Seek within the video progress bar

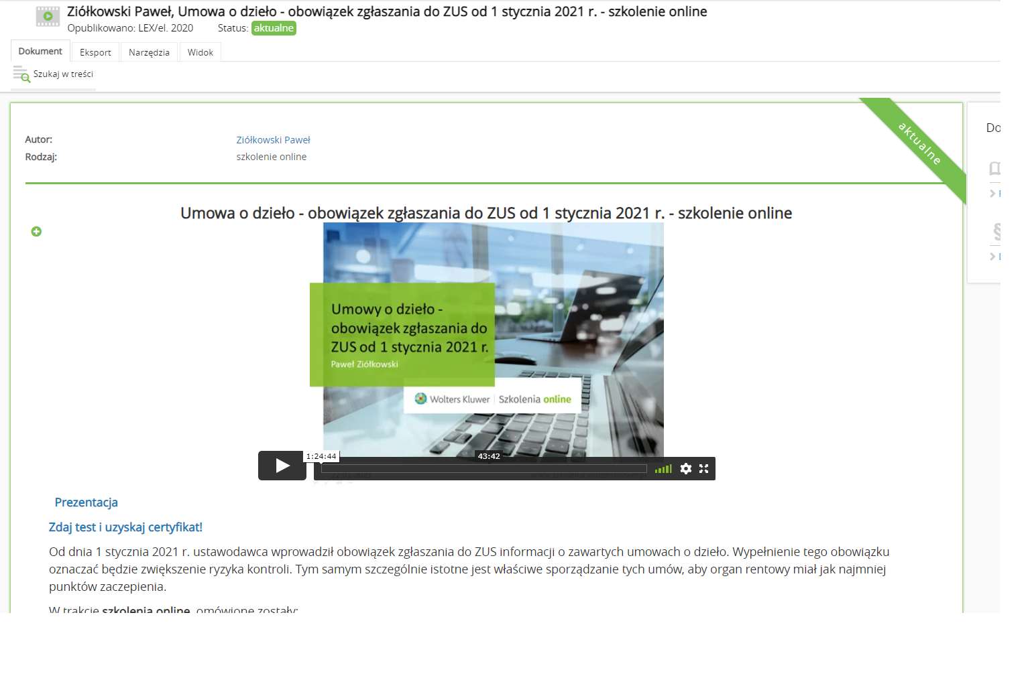click(x=483, y=469)
